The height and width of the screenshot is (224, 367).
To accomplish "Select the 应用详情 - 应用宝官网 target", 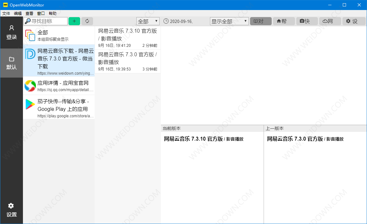I will point(59,86).
